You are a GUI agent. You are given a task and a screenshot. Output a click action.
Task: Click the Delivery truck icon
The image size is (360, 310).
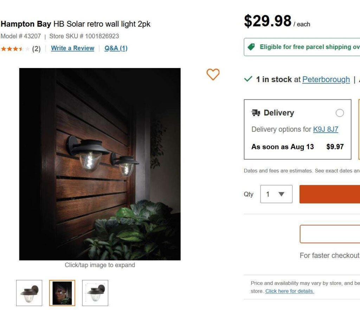point(256,113)
